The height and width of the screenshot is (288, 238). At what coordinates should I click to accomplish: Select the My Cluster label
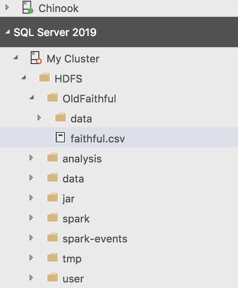click(x=73, y=59)
